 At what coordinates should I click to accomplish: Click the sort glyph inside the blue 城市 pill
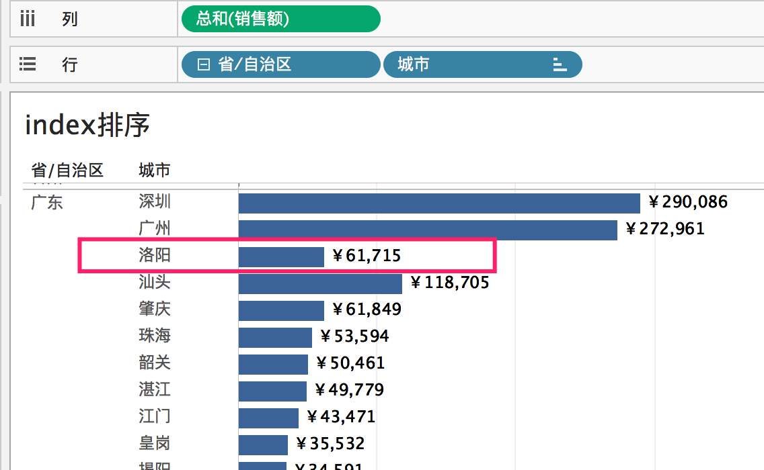pyautogui.click(x=560, y=64)
